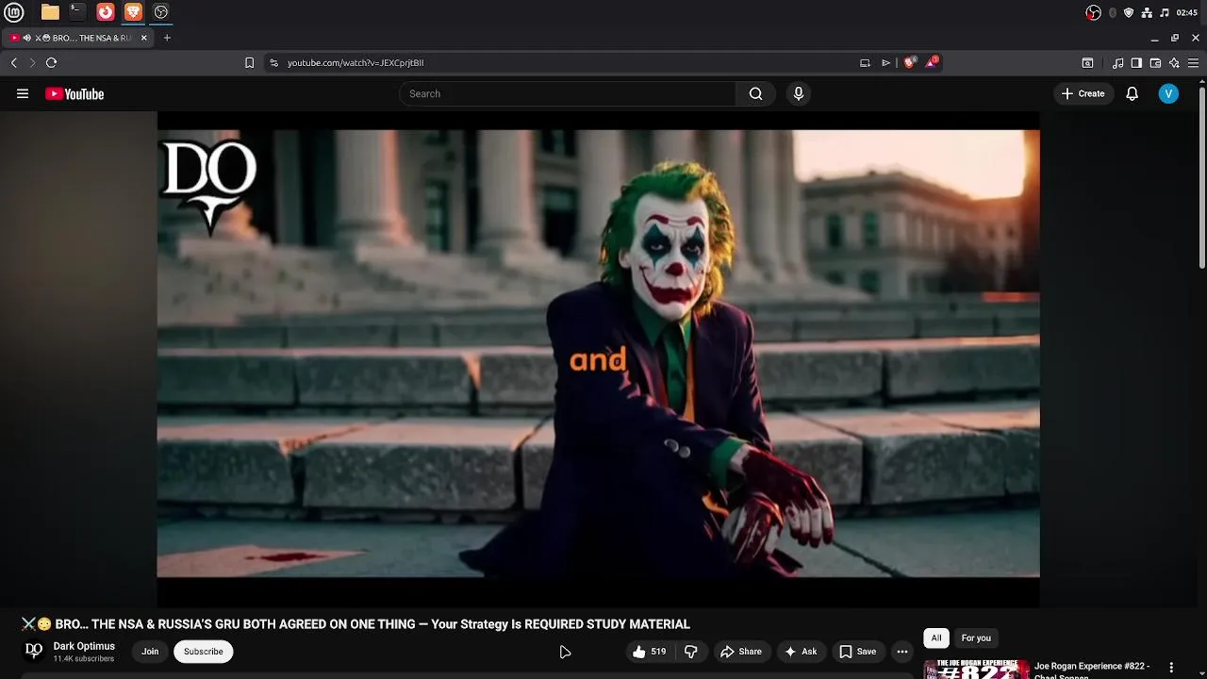Open options for Joe Rogan Experience #822
Image resolution: width=1207 pixels, height=679 pixels.
coord(1172,668)
